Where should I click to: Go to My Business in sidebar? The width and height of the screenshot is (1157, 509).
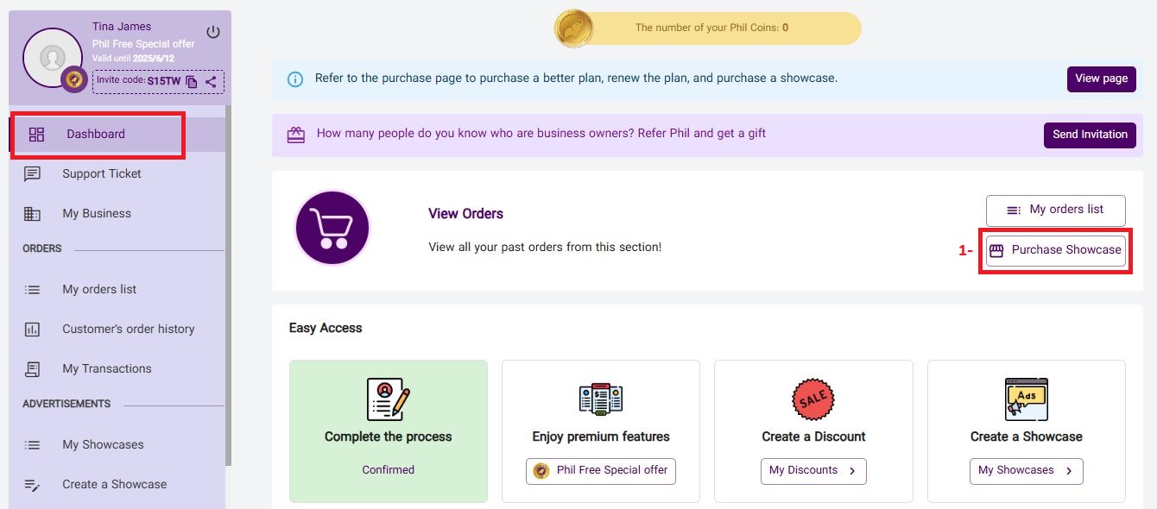(x=97, y=214)
